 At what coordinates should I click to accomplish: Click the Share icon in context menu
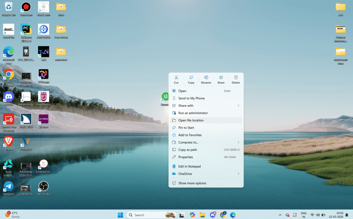click(221, 77)
